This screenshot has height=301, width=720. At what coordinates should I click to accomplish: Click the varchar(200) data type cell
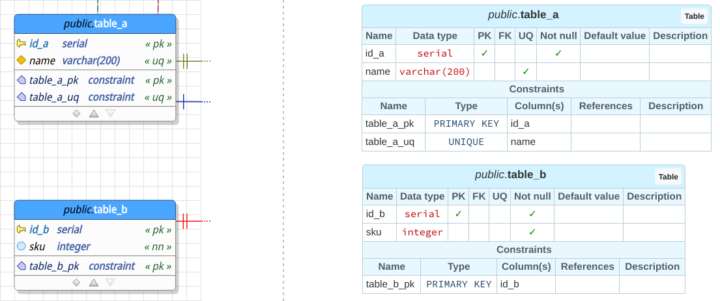435,72
